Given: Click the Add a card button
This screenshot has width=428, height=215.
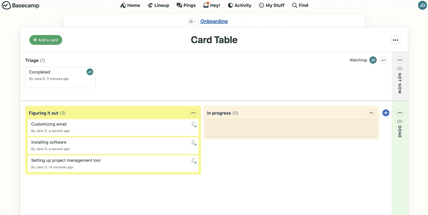Looking at the screenshot, I should pos(46,40).
